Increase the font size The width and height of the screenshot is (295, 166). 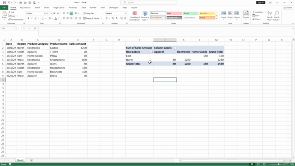[x=54, y=13]
